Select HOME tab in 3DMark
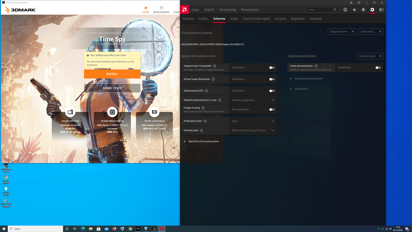 146,10
